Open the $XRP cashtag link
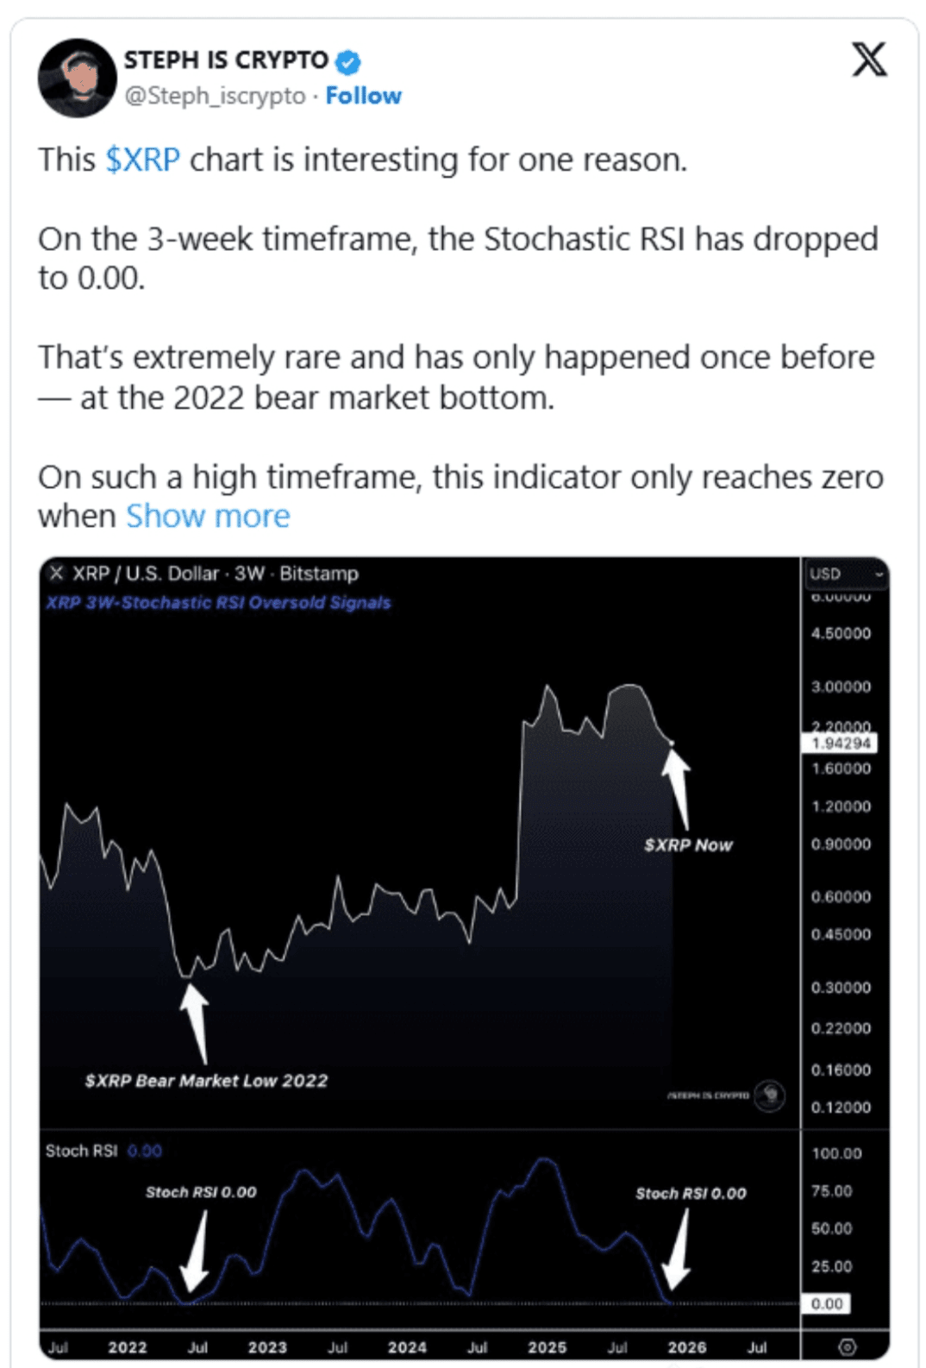 click(x=142, y=160)
